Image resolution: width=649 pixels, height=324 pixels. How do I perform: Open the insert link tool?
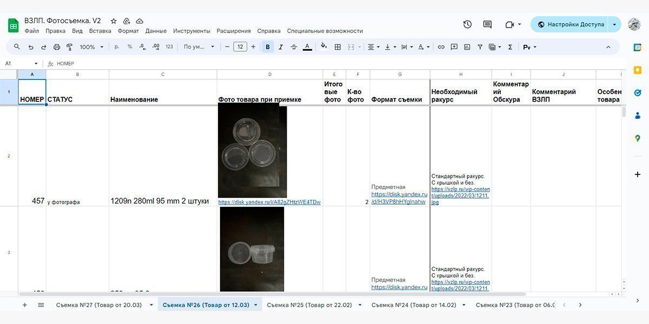441,47
